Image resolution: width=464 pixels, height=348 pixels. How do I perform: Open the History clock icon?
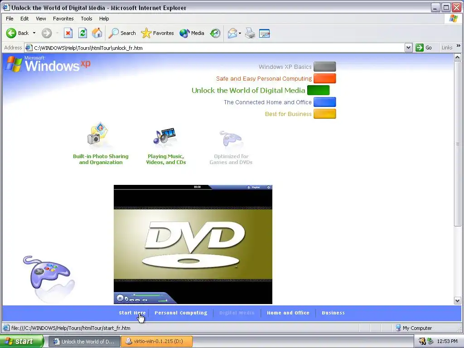pyautogui.click(x=215, y=33)
